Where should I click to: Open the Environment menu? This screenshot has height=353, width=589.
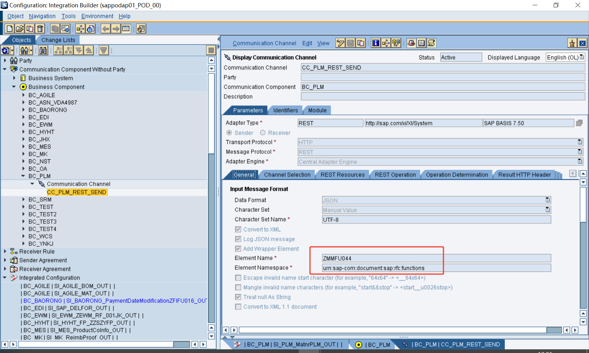tap(97, 16)
